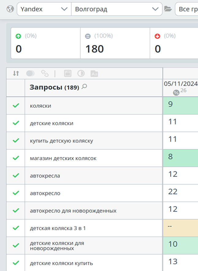Click the snippets panel icon in the toolbar
The image size is (198, 271).
68,73
